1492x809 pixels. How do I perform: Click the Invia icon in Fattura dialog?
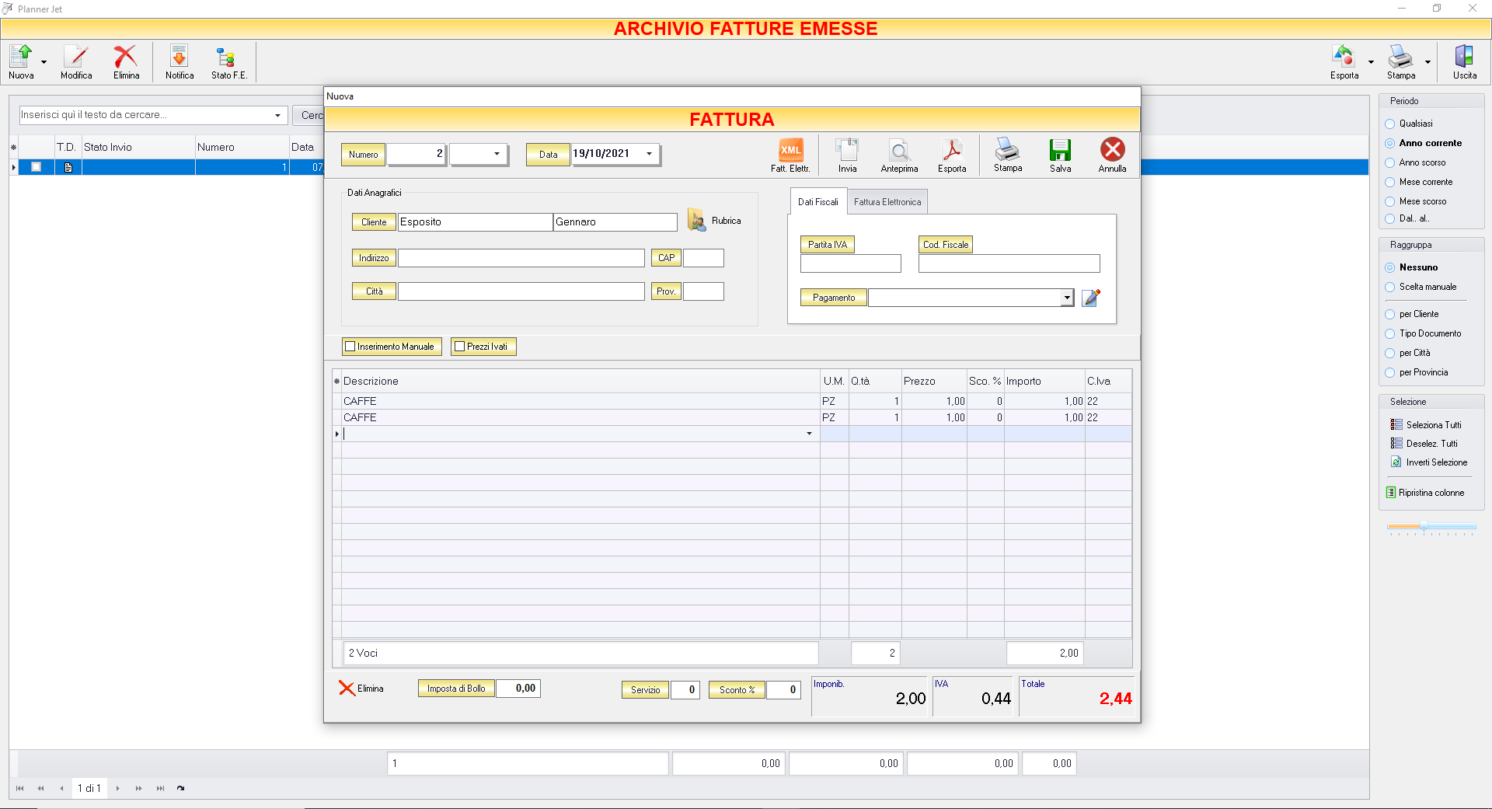pyautogui.click(x=847, y=150)
